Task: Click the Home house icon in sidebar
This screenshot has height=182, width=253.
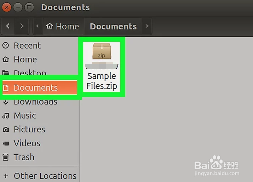Action: 6,59
